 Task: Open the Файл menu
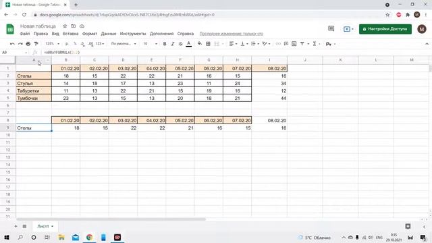(x=25, y=34)
